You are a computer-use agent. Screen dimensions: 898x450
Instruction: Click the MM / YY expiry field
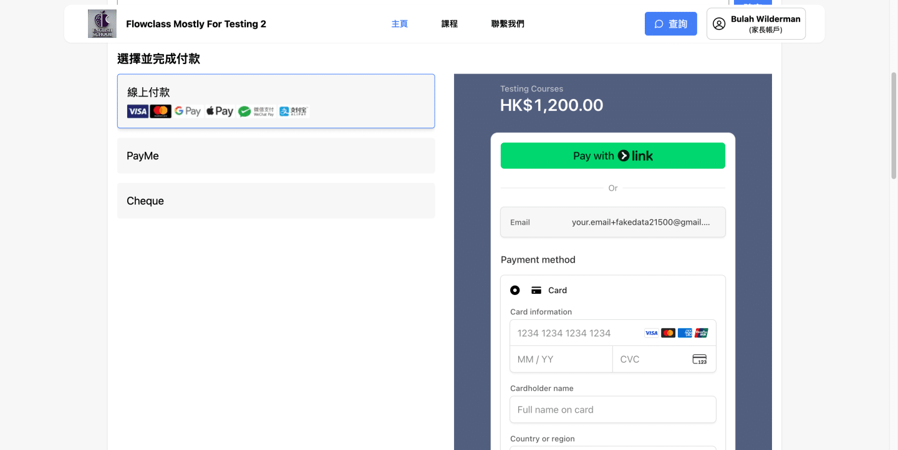tap(561, 359)
